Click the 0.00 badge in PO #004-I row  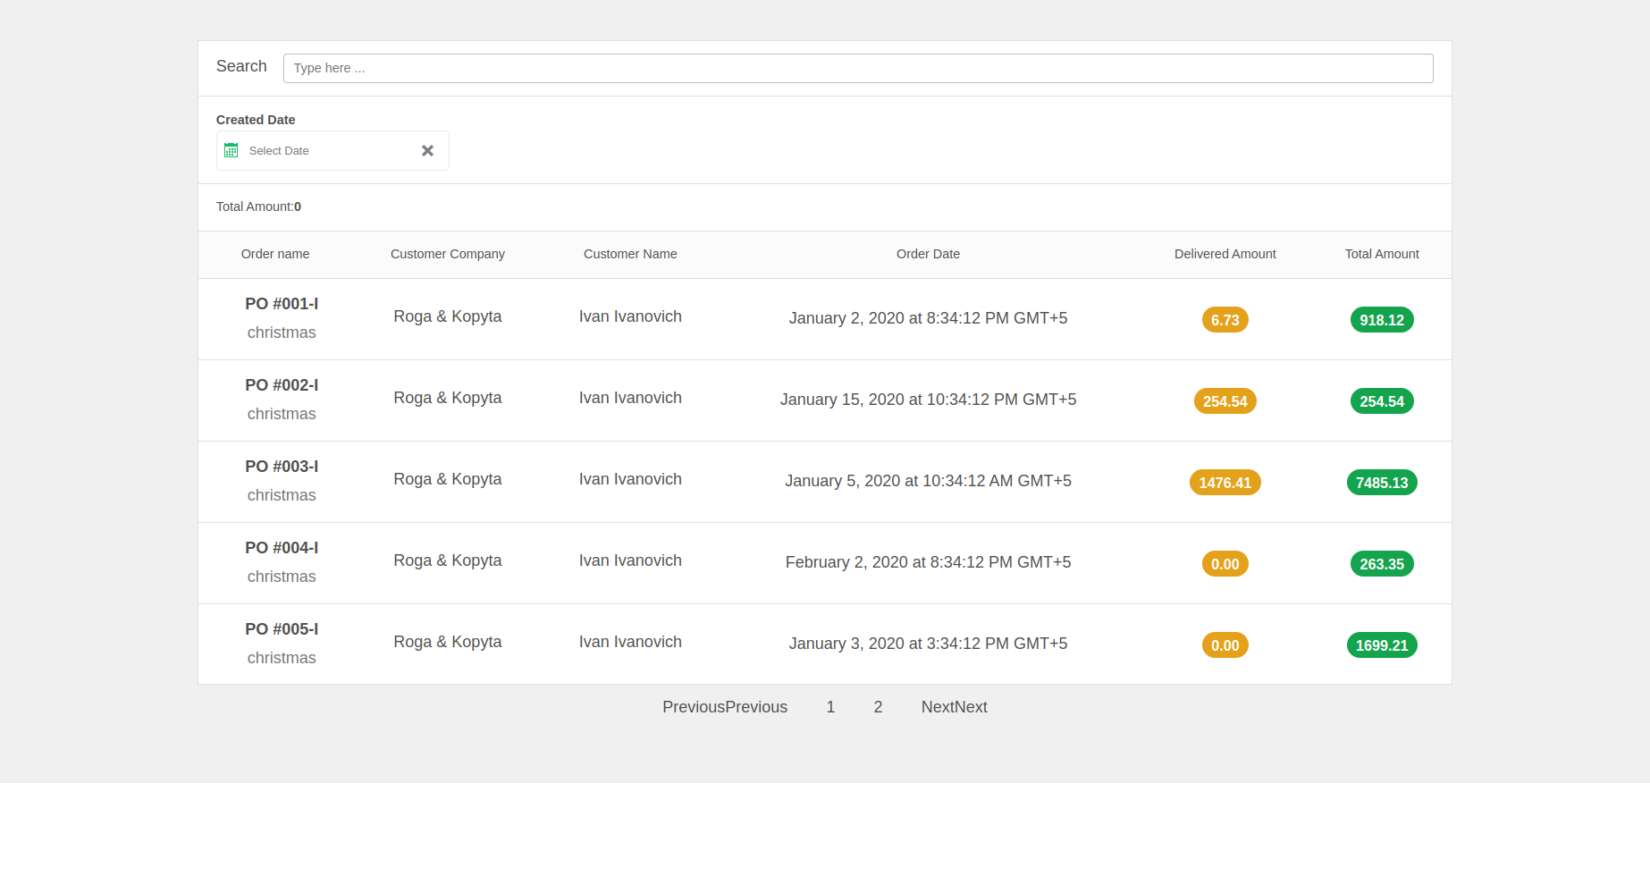(1225, 564)
